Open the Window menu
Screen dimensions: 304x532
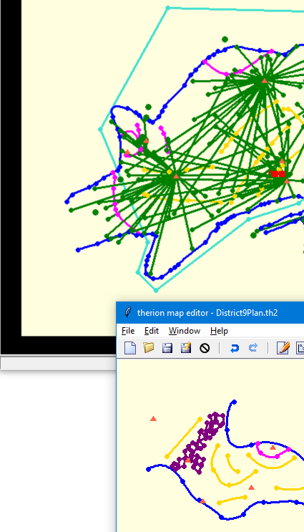185,331
